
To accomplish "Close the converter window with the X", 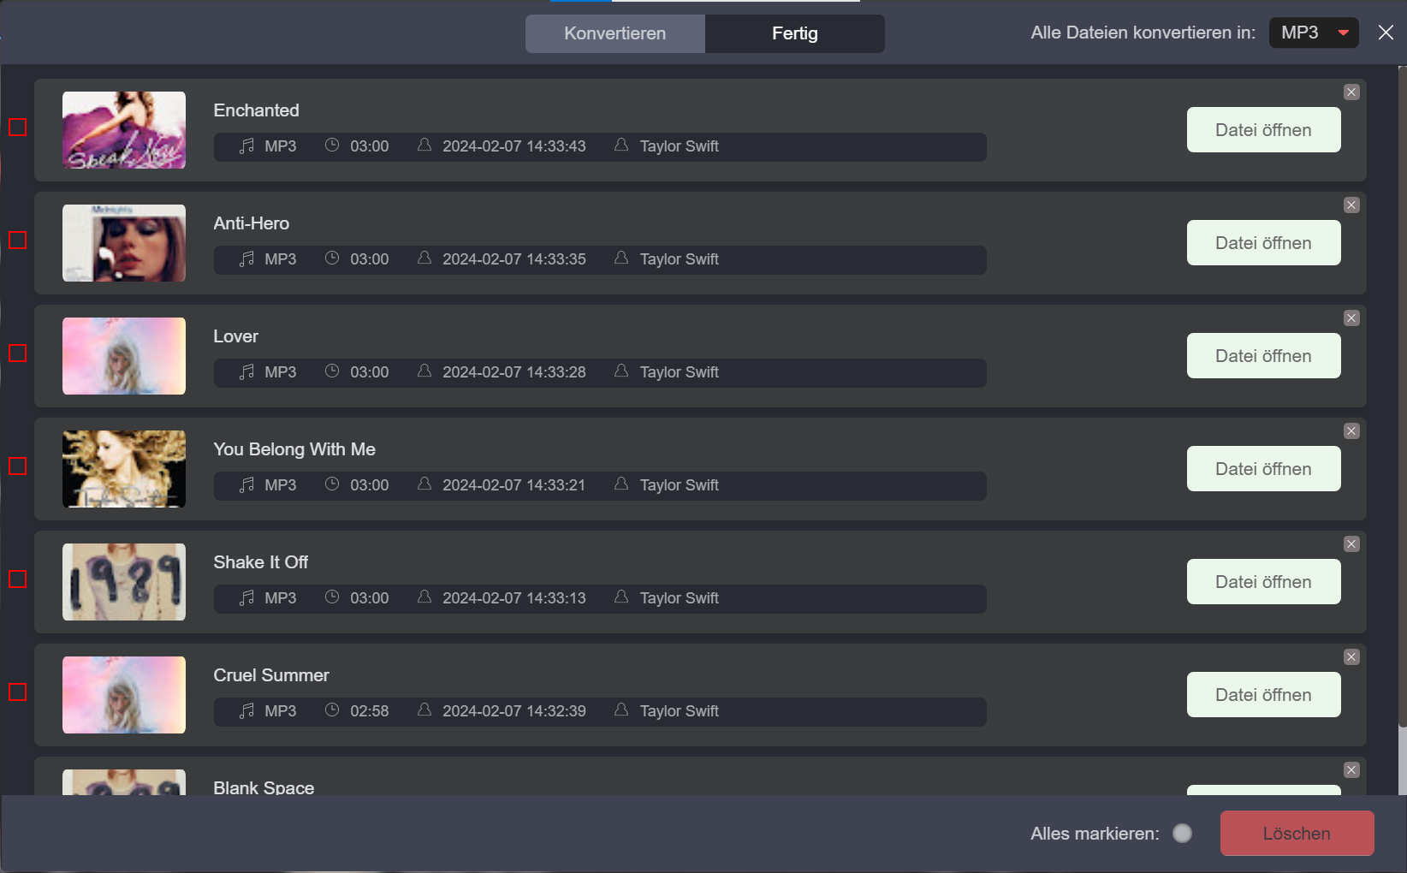I will tap(1386, 33).
